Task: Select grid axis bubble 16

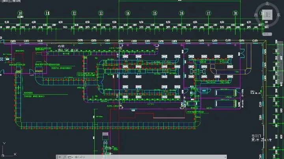Action: pyautogui.click(x=181, y=13)
